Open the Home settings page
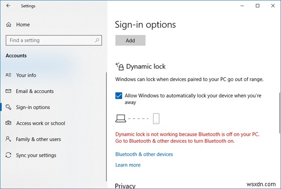Screen dimensions: 281x189 pyautogui.click(x=23, y=24)
